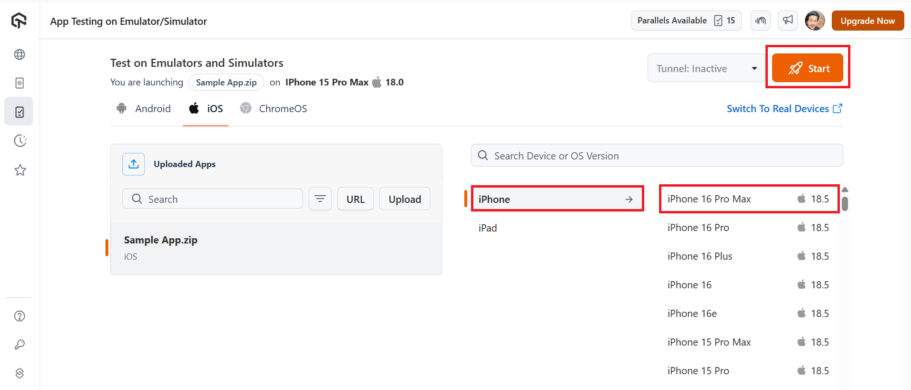Click the Search Device or OS Version field
Viewport: 911px width, 390px height.
coord(657,156)
